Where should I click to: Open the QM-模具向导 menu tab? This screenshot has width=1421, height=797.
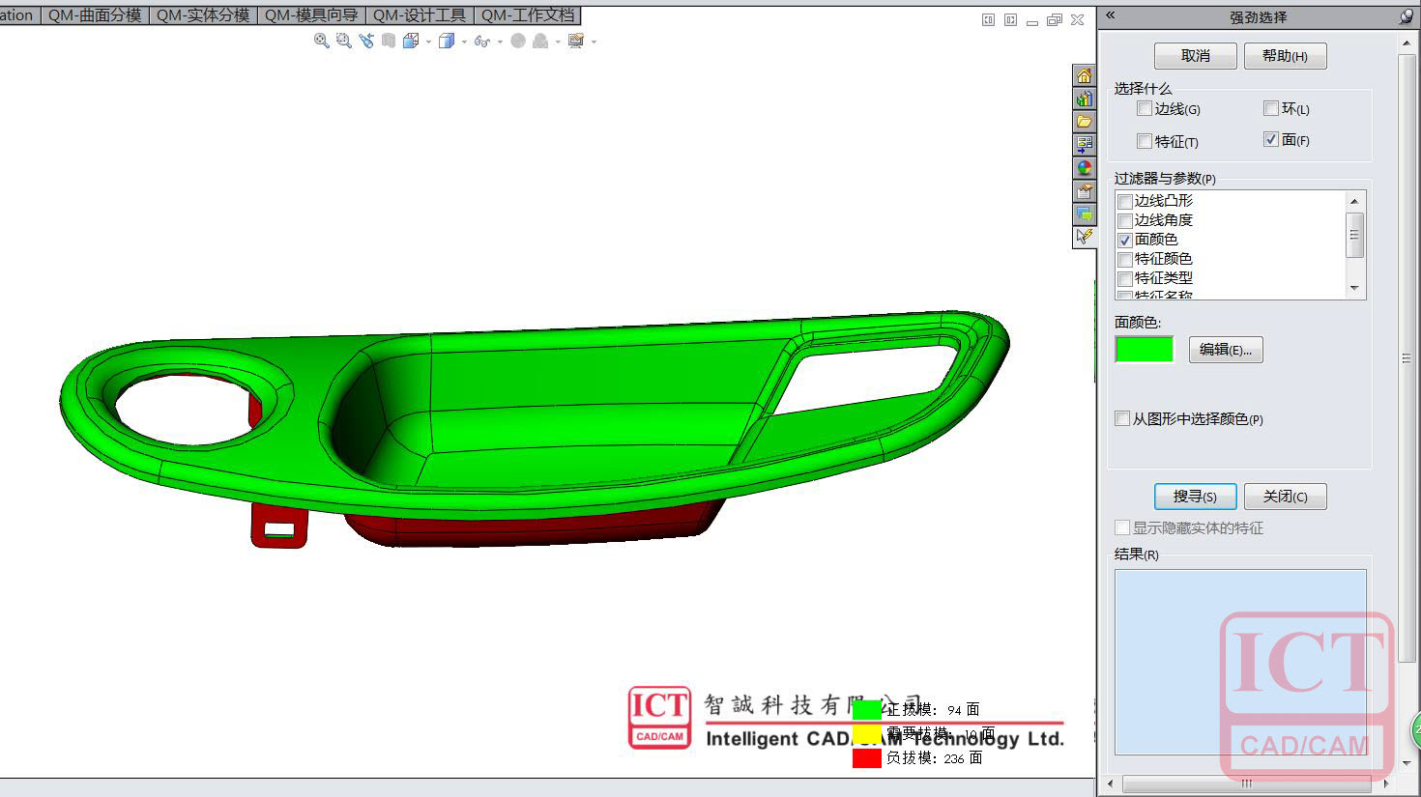(311, 15)
